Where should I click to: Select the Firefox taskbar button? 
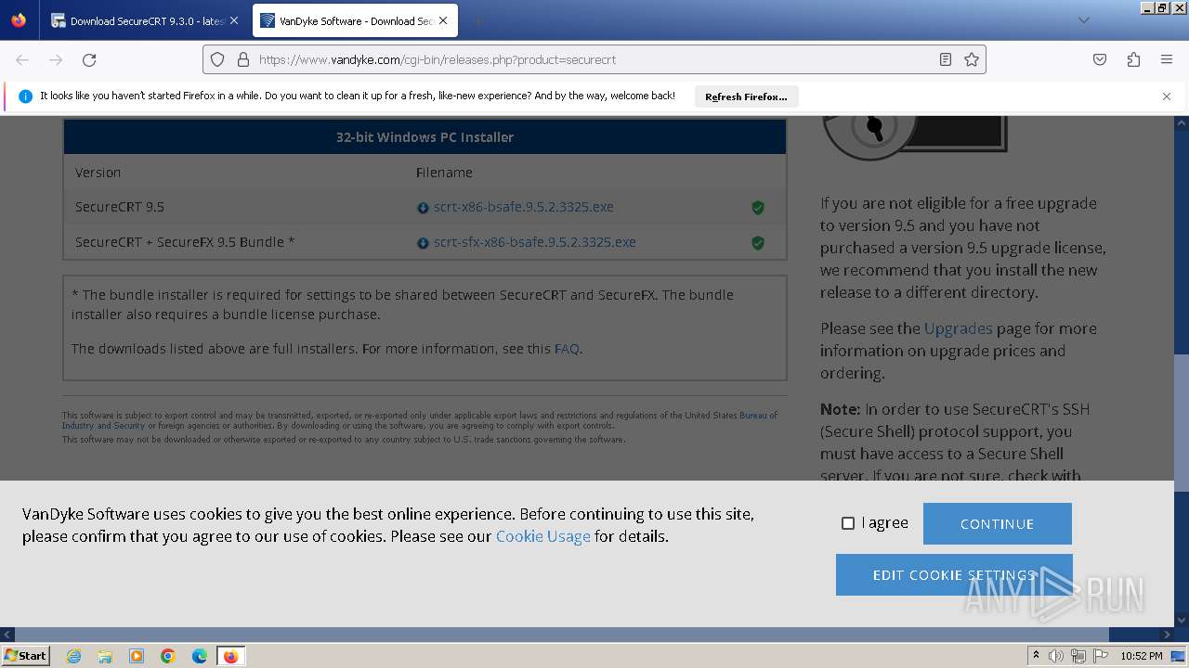(230, 656)
